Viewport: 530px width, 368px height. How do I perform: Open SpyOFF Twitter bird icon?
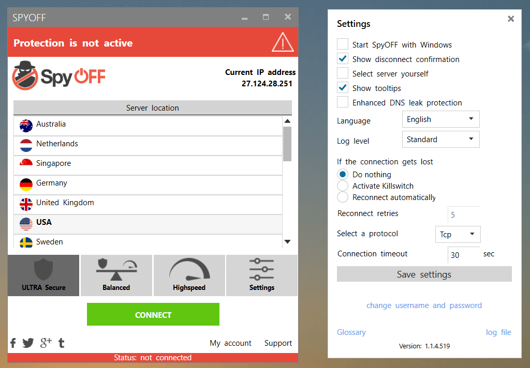[28, 343]
